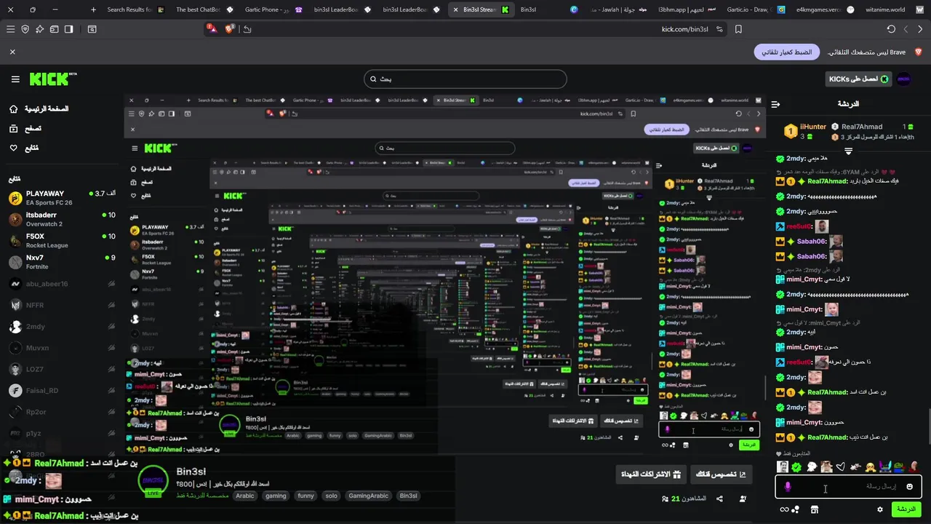Click the get KICKs button
The height and width of the screenshot is (524, 931).
(x=859, y=79)
